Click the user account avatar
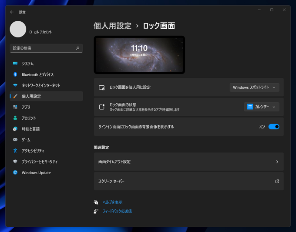 pyautogui.click(x=18, y=29)
